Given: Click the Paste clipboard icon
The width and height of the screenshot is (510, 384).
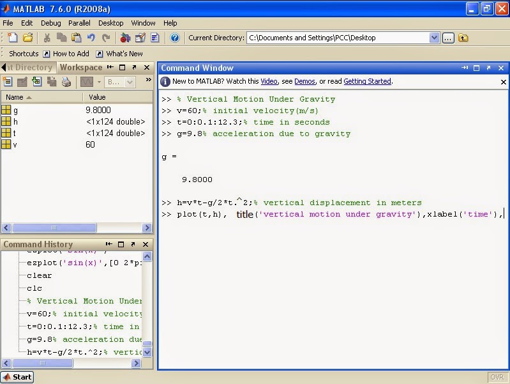Looking at the screenshot, I should point(76,38).
